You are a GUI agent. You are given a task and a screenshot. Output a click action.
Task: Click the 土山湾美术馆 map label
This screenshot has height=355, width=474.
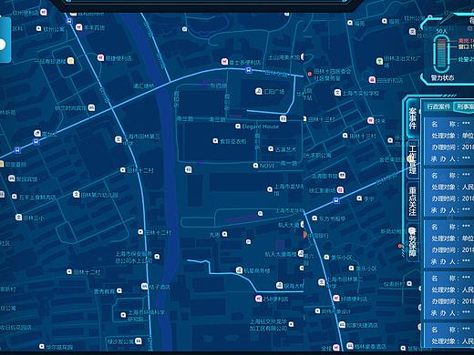(x=283, y=57)
